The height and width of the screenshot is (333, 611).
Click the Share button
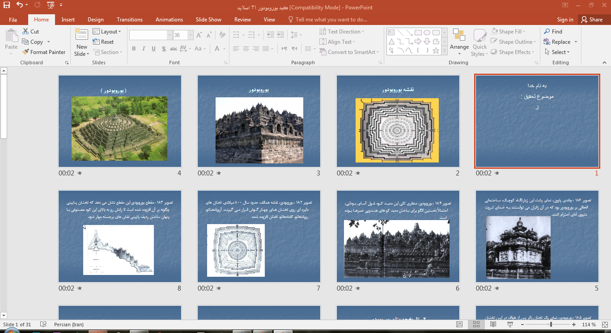pyautogui.click(x=591, y=20)
